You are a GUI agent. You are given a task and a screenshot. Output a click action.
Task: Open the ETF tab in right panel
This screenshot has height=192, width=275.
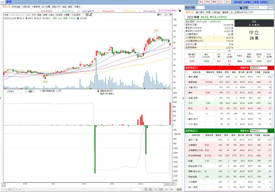(251, 12)
